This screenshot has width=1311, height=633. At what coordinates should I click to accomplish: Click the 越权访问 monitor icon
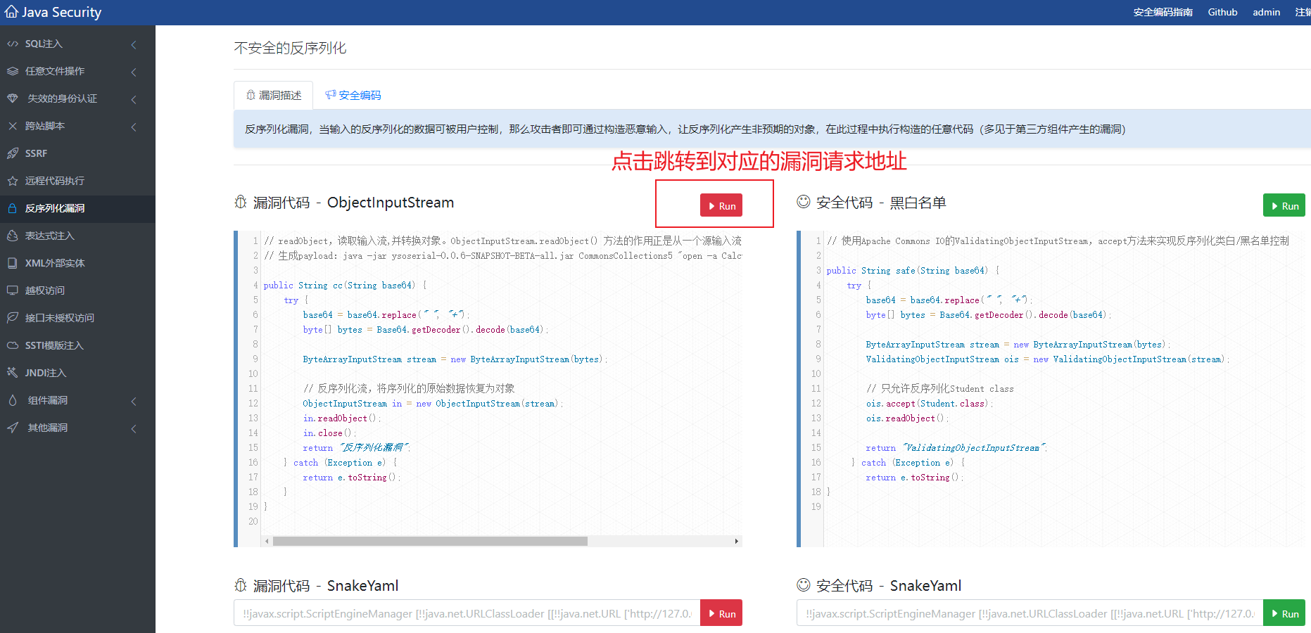tap(13, 290)
